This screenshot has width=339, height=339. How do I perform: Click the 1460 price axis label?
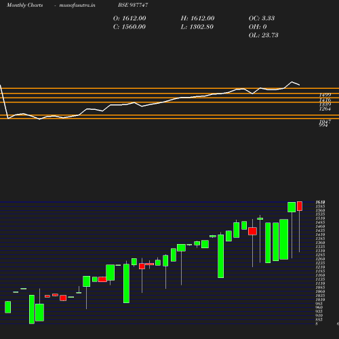coord(320,226)
